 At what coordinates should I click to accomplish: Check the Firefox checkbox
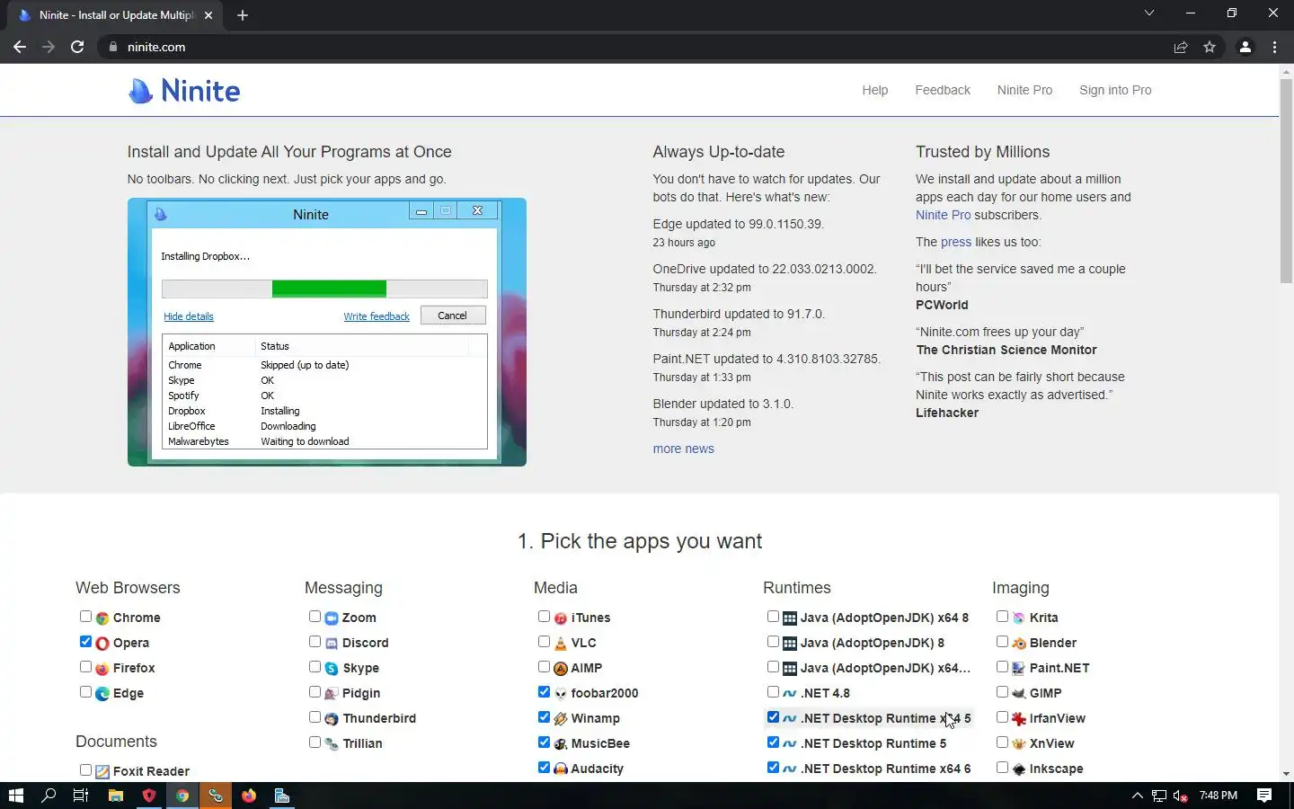coord(85,667)
